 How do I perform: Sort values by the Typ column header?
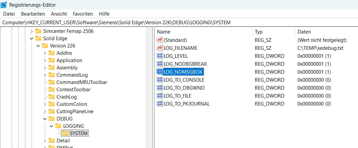[274, 32]
